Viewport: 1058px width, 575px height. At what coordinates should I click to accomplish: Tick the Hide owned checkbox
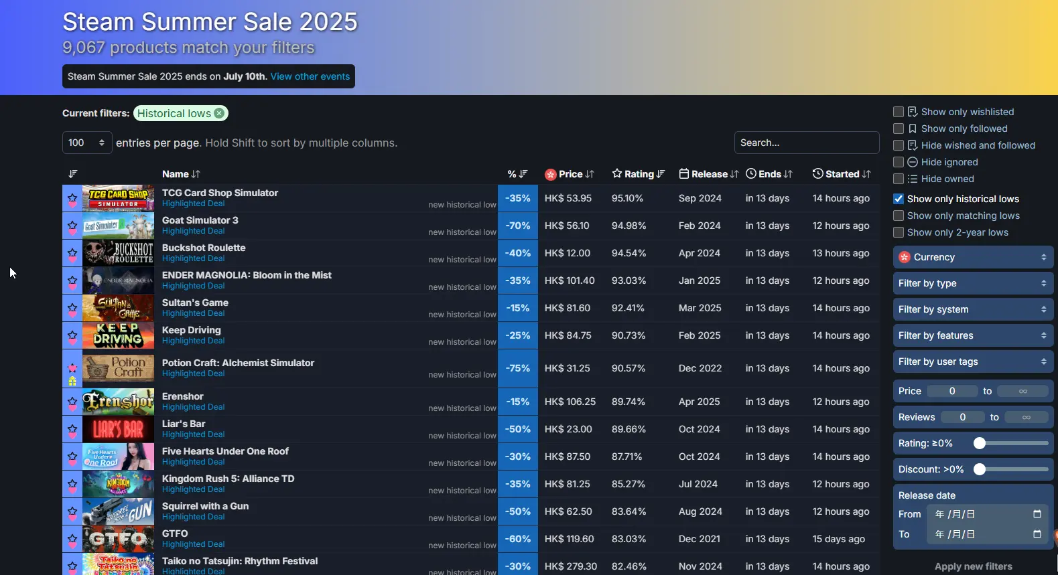[x=899, y=179]
